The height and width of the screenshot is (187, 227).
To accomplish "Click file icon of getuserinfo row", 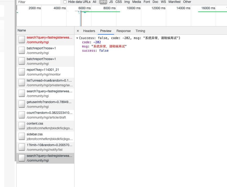I will pos(22,104).
